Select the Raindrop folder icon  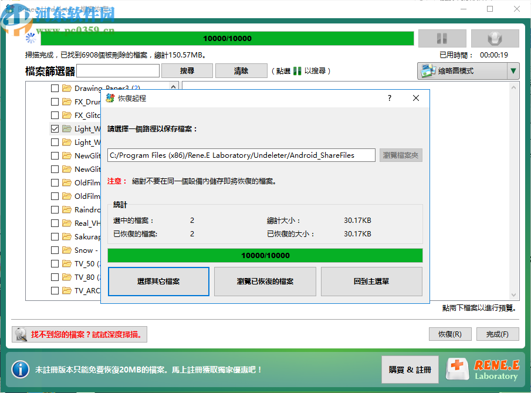pyautogui.click(x=67, y=210)
